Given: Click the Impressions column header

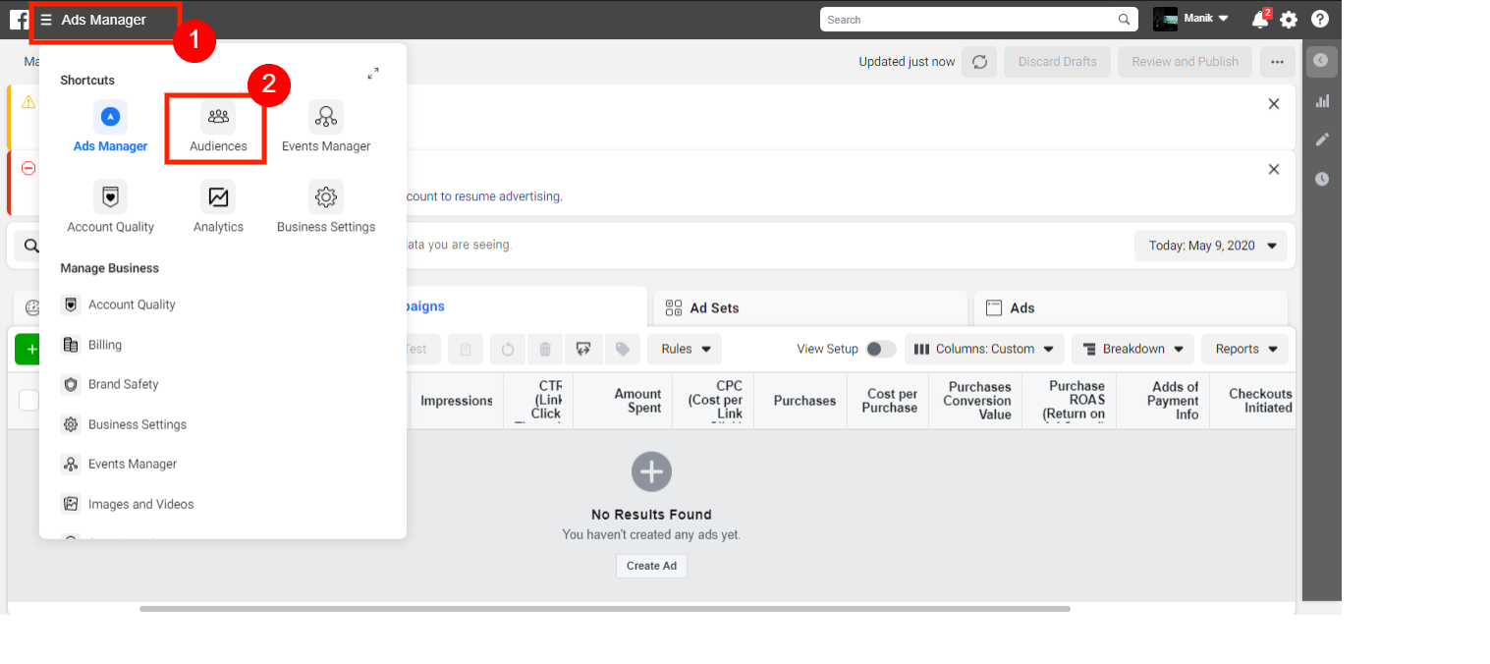Looking at the screenshot, I should click(x=457, y=401).
